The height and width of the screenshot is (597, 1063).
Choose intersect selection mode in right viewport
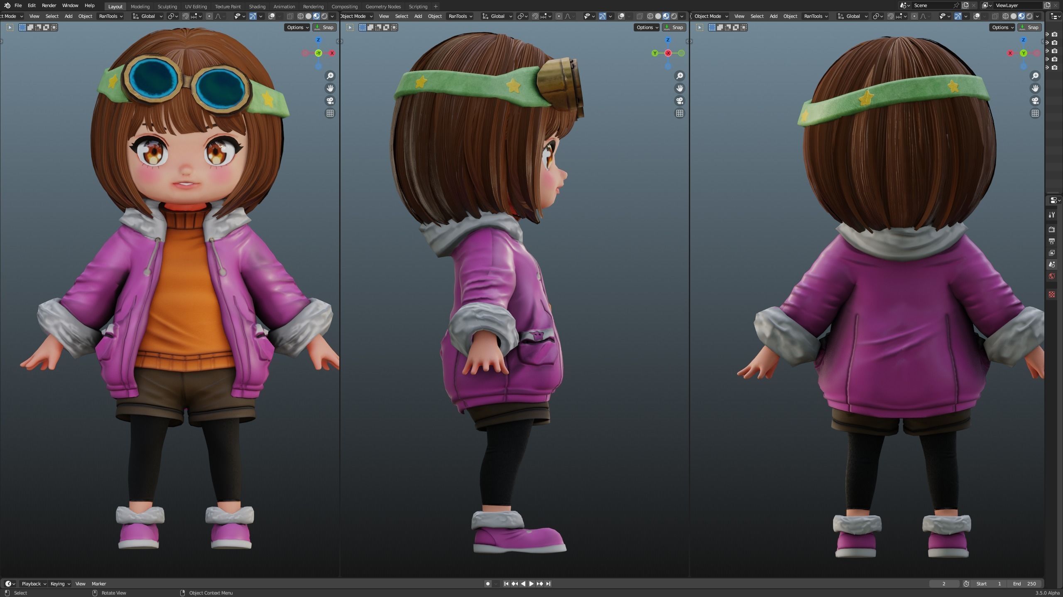[744, 27]
